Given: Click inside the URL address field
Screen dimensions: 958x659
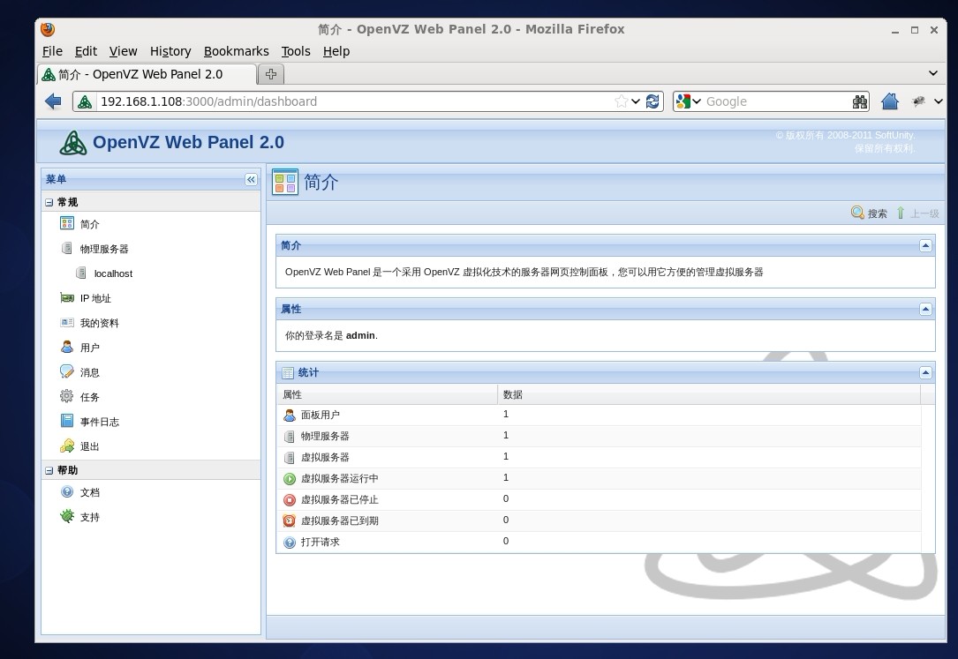Looking at the screenshot, I should 354,101.
